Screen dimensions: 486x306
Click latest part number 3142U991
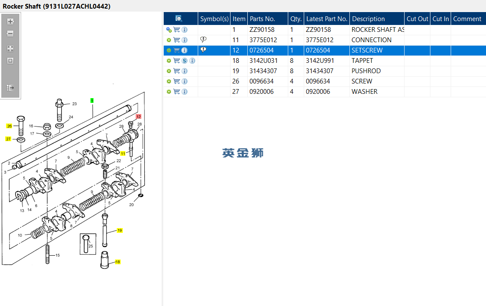coord(320,61)
